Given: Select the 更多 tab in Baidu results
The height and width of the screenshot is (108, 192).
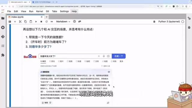Looking at the screenshot, I should click(121, 61).
